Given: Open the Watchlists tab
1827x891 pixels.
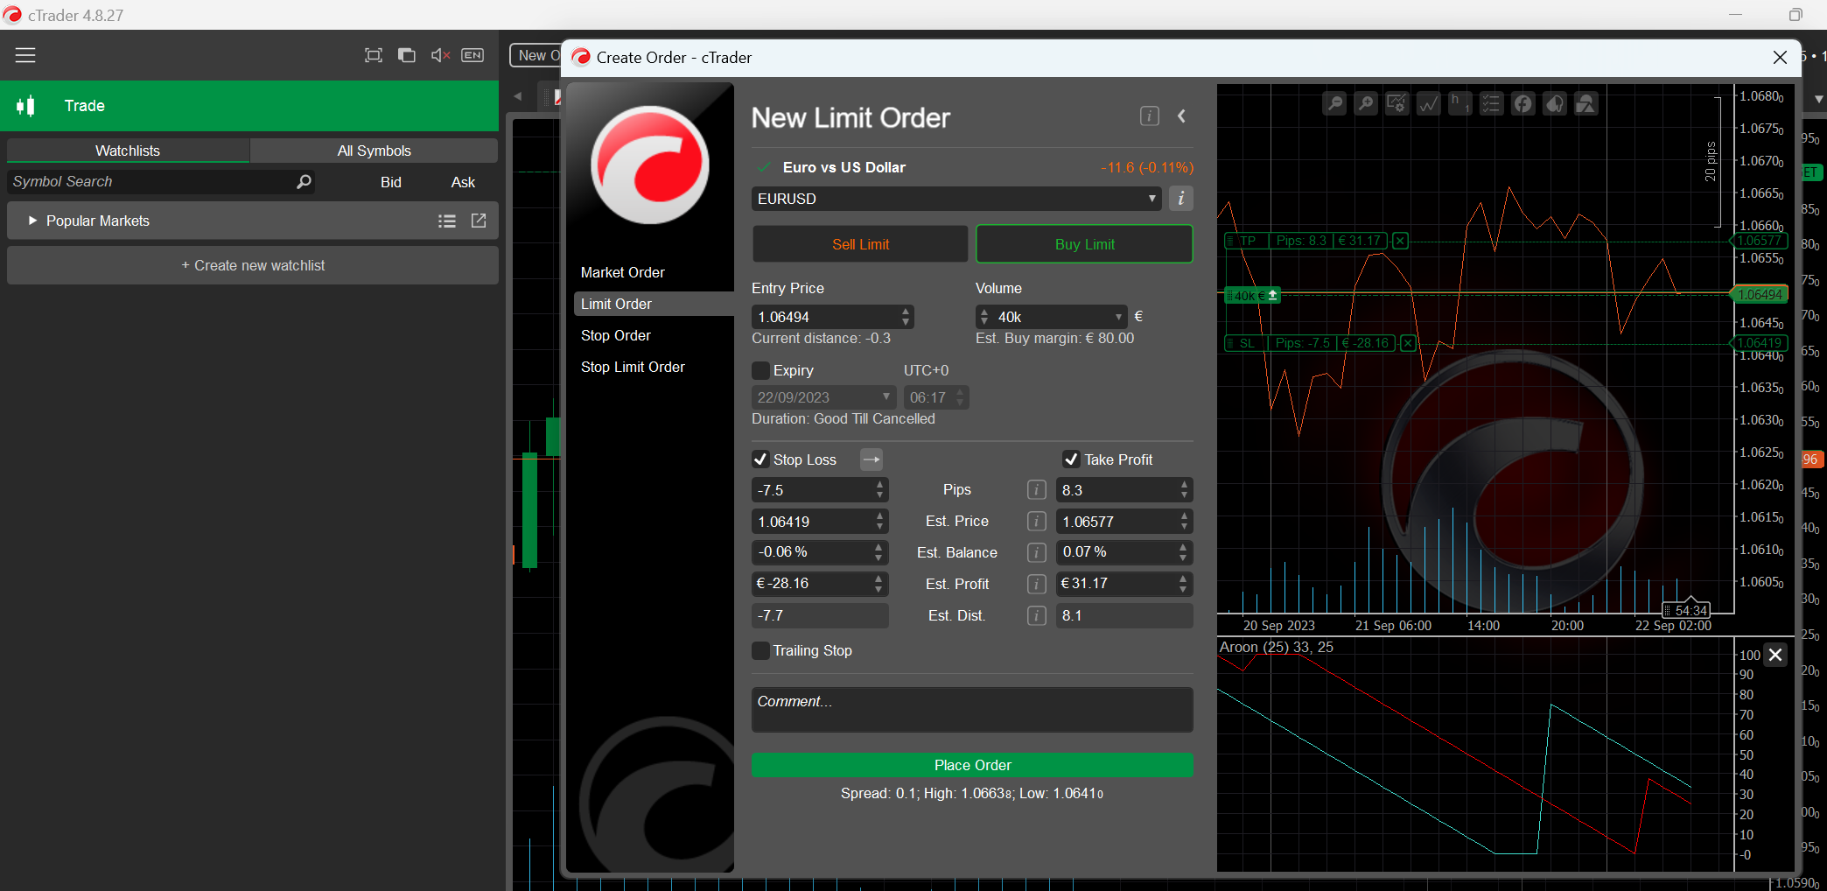Looking at the screenshot, I should pyautogui.click(x=128, y=151).
